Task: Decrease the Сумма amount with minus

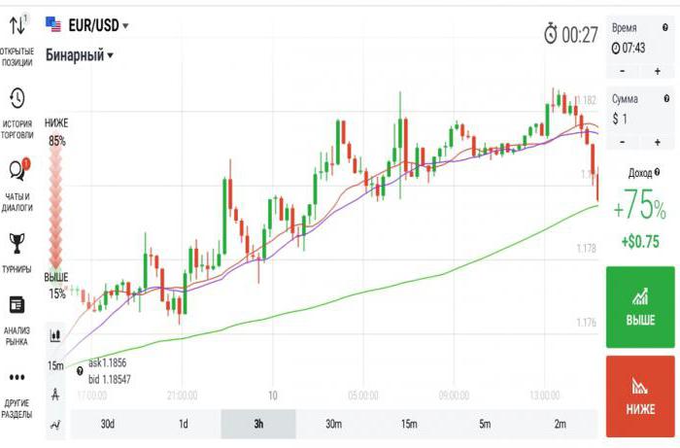Action: tap(623, 142)
